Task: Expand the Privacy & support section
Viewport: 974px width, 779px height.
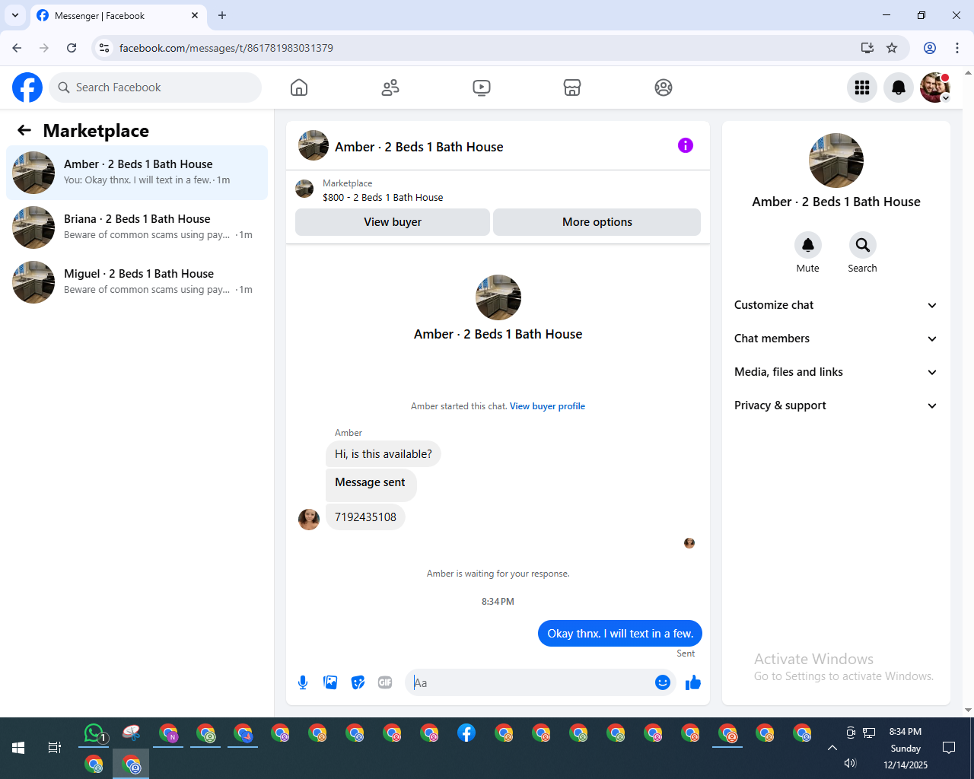Action: [x=836, y=405]
